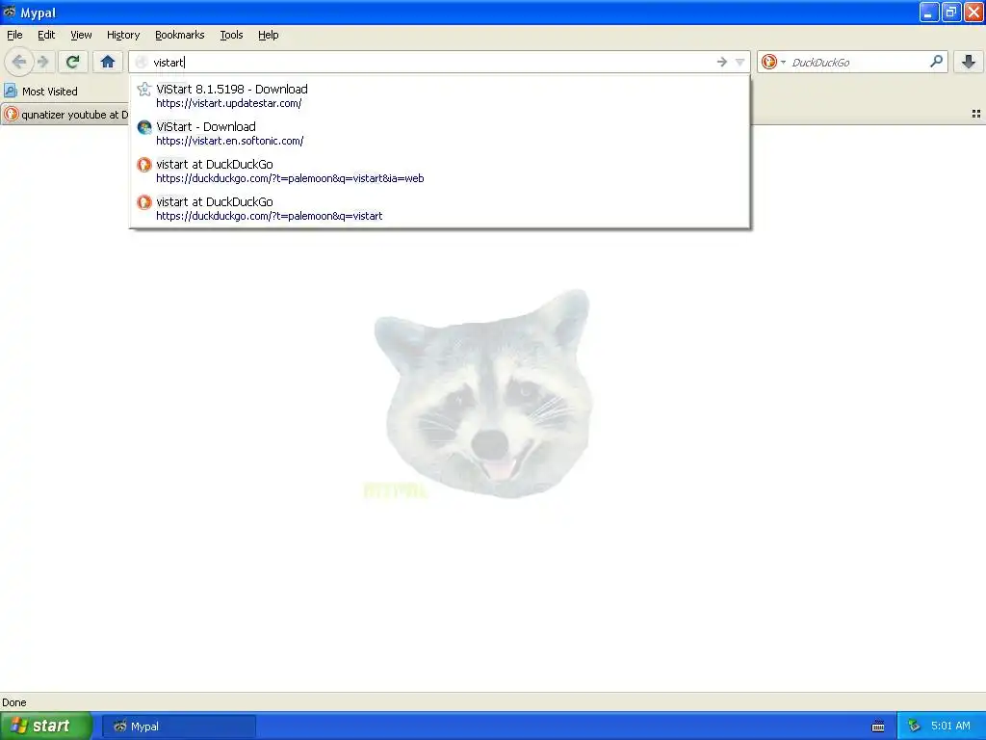Click the search magnifier icon
This screenshot has width=986, height=740.
coord(936,62)
